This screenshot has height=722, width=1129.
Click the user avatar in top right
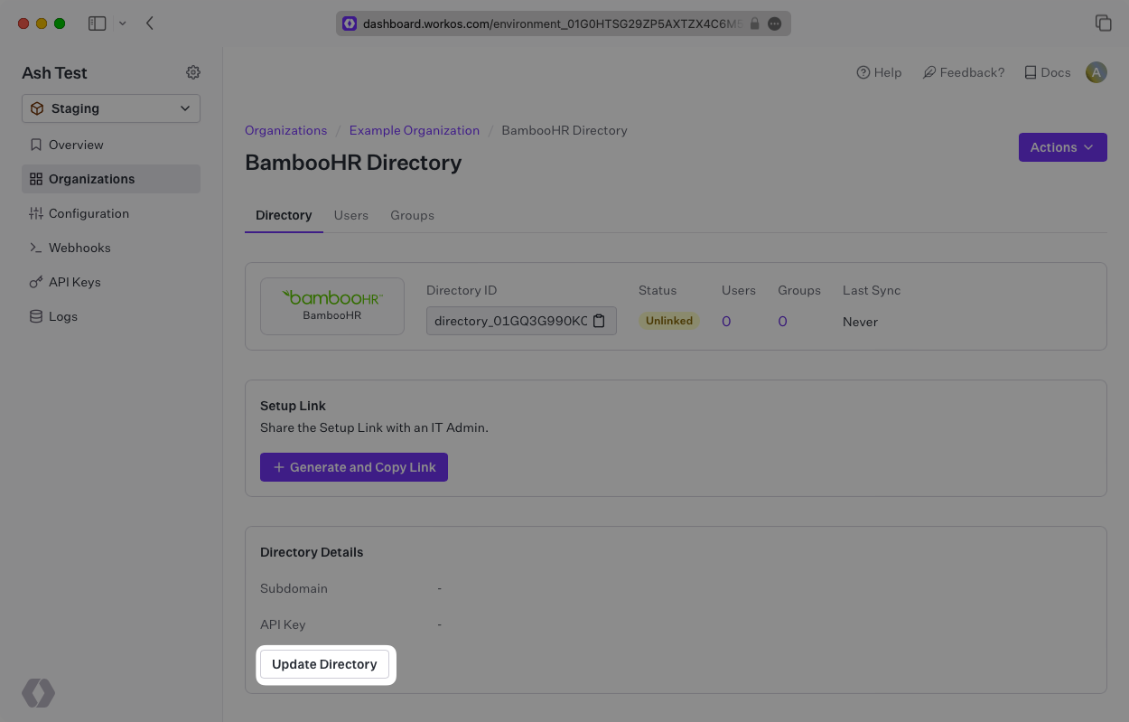tap(1096, 72)
